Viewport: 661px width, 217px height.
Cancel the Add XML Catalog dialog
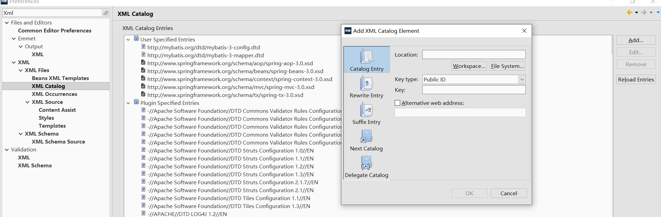[508, 193]
